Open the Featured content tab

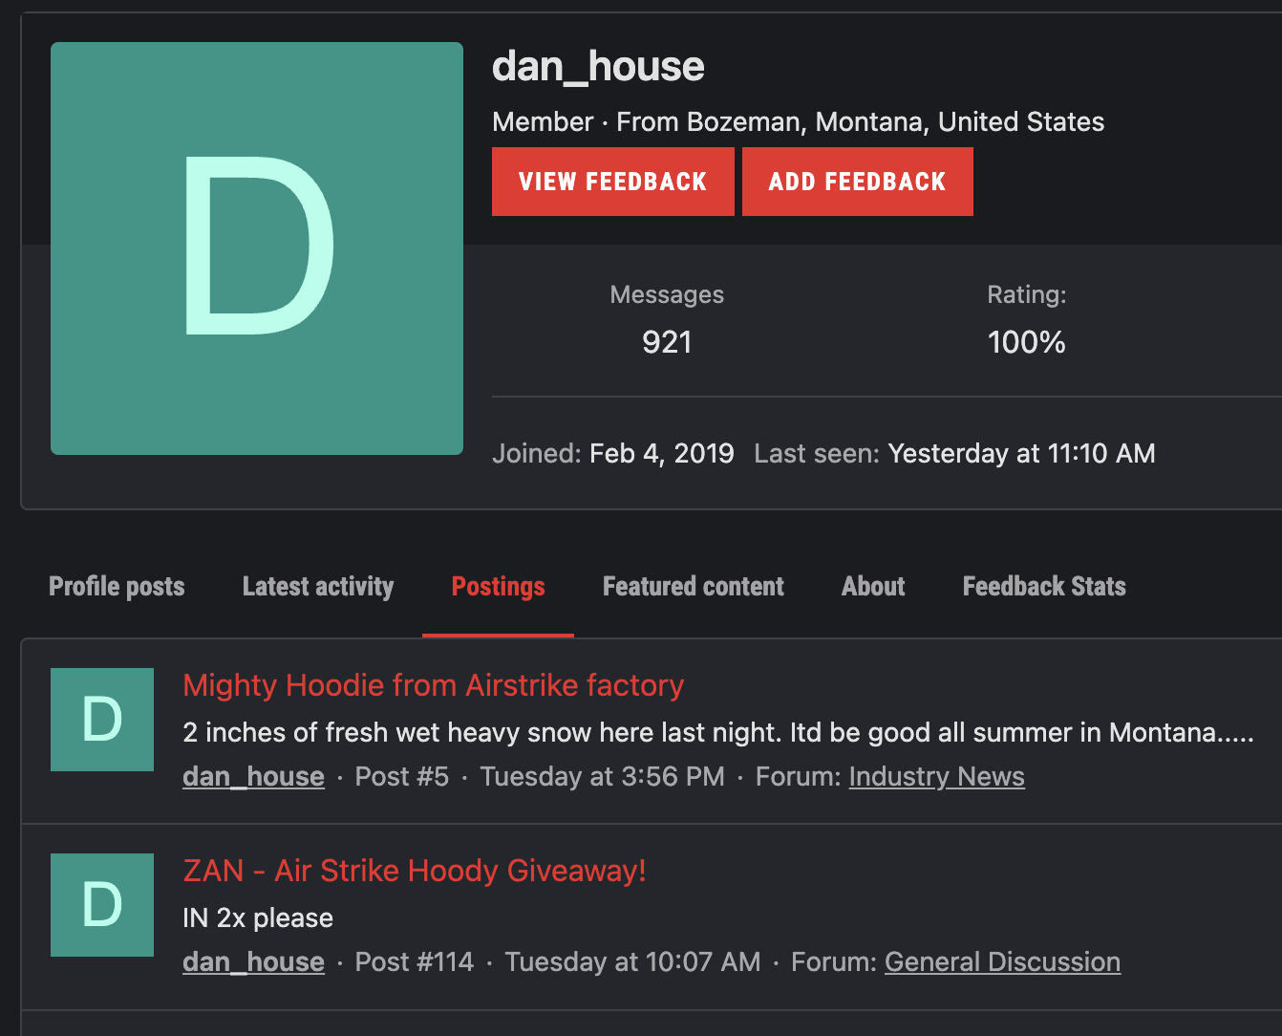tap(694, 586)
